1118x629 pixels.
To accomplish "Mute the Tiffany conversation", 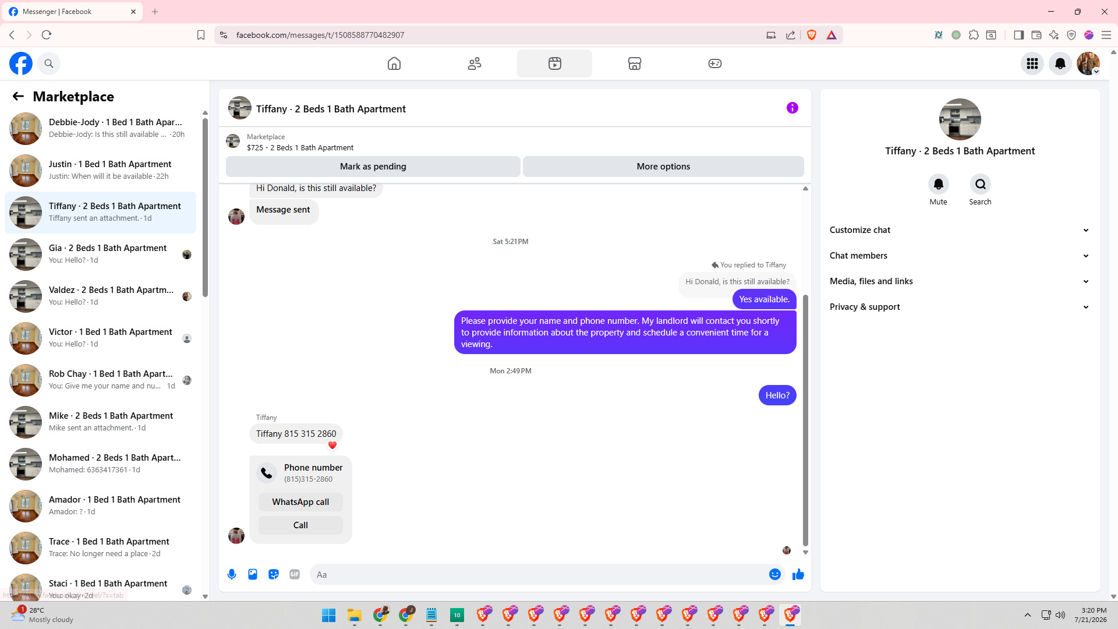I will tap(939, 185).
